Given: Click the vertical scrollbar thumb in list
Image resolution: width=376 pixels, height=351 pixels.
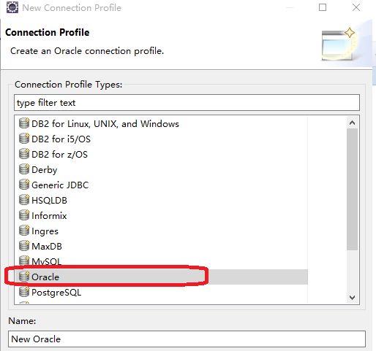Looking at the screenshot, I should coord(352,189).
